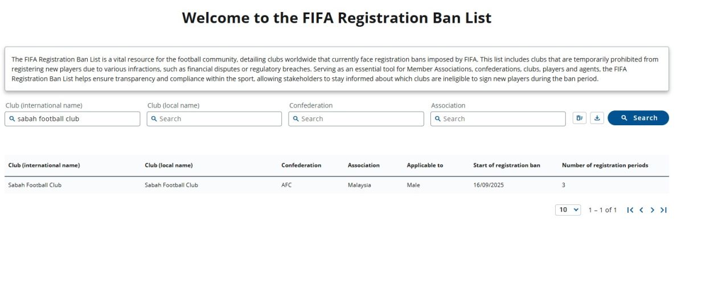Sort by Club (local name) column header
This screenshot has width=706, height=292.
[169, 165]
